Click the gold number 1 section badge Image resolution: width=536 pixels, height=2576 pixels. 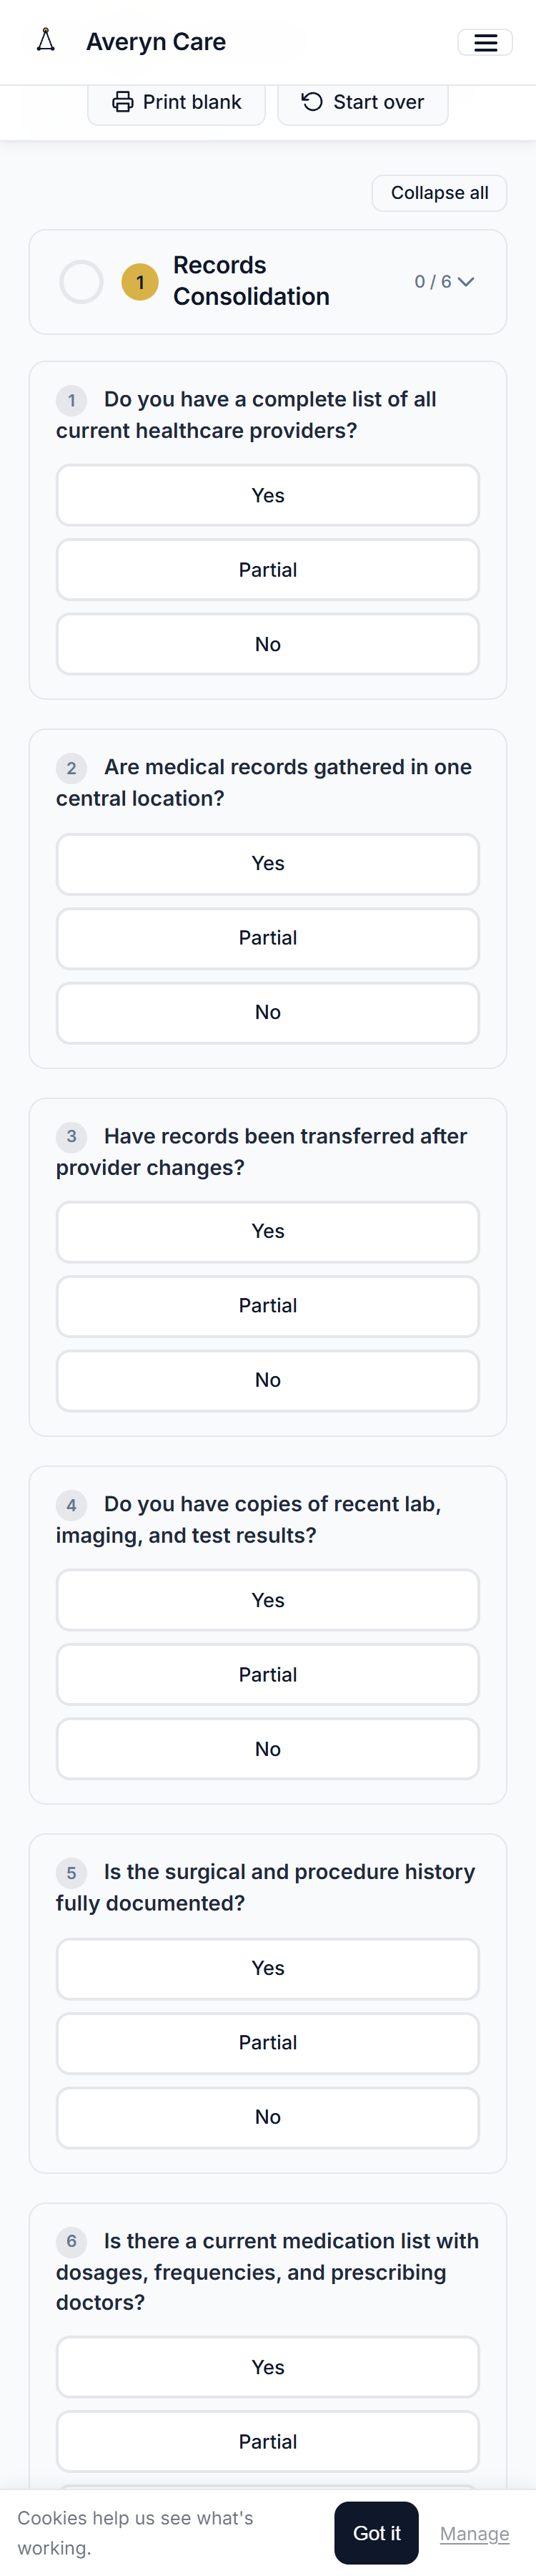tap(140, 281)
